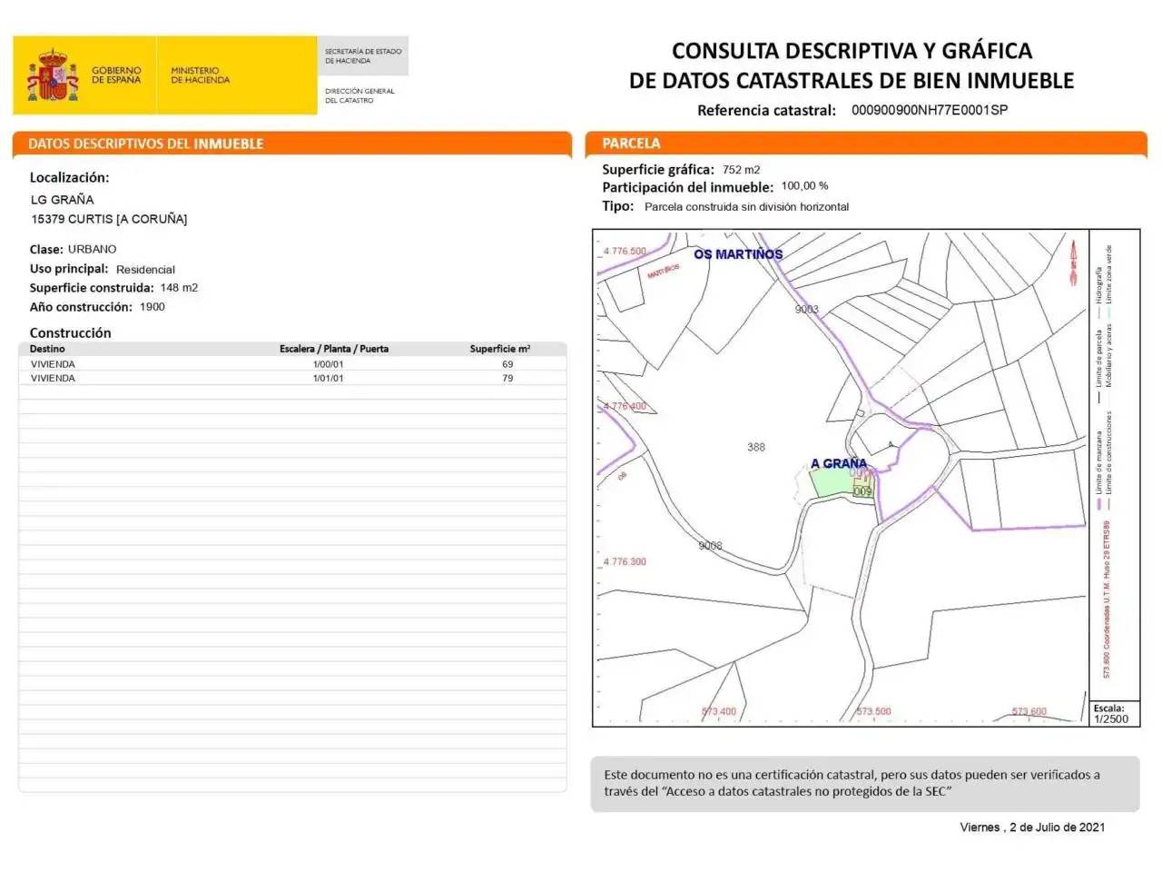1162x872 pixels.
Task: Click the 'MINISTERIO DE HACIENDA' text
Action: pos(200,74)
